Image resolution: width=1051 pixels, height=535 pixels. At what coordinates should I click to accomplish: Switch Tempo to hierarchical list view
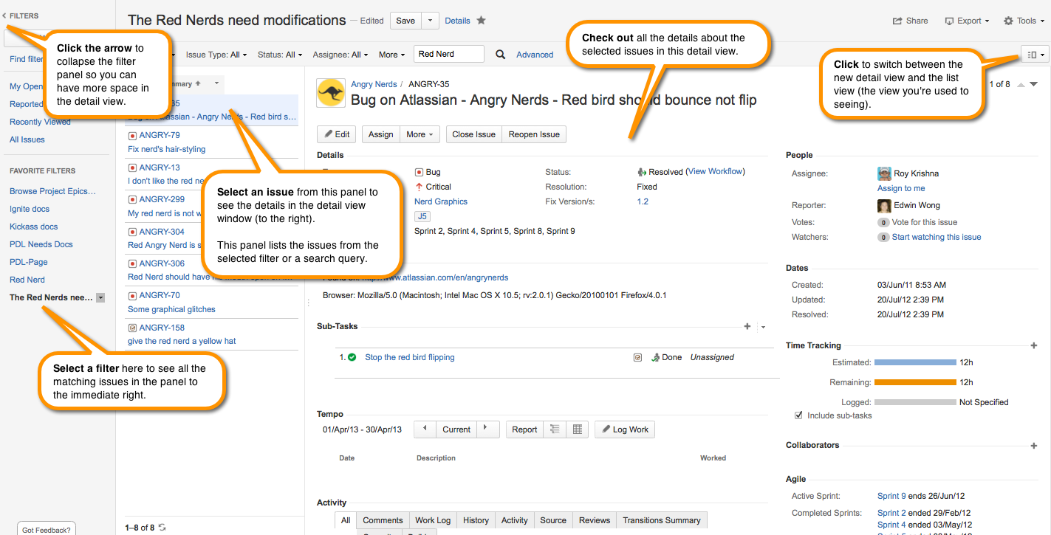(x=555, y=429)
